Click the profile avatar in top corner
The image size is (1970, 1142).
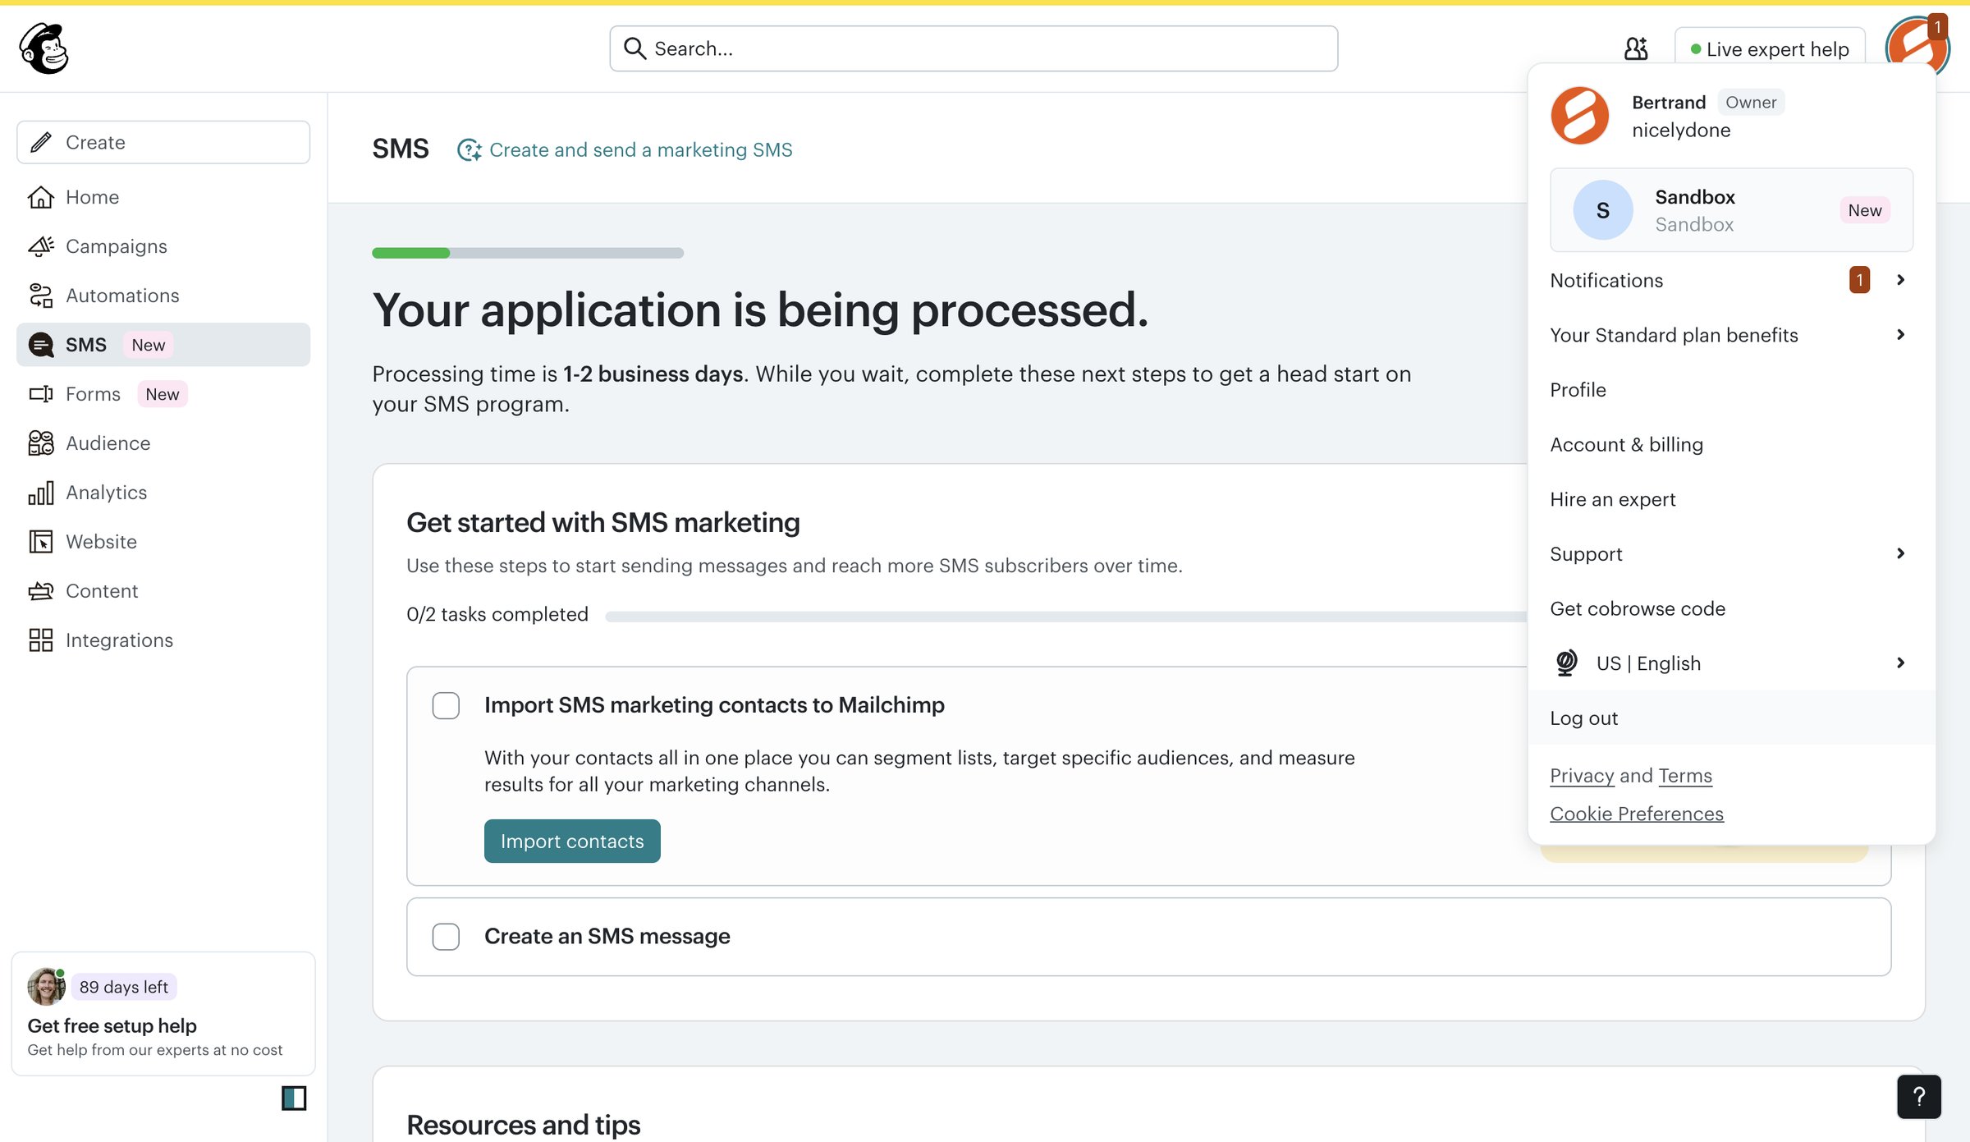click(x=1917, y=46)
